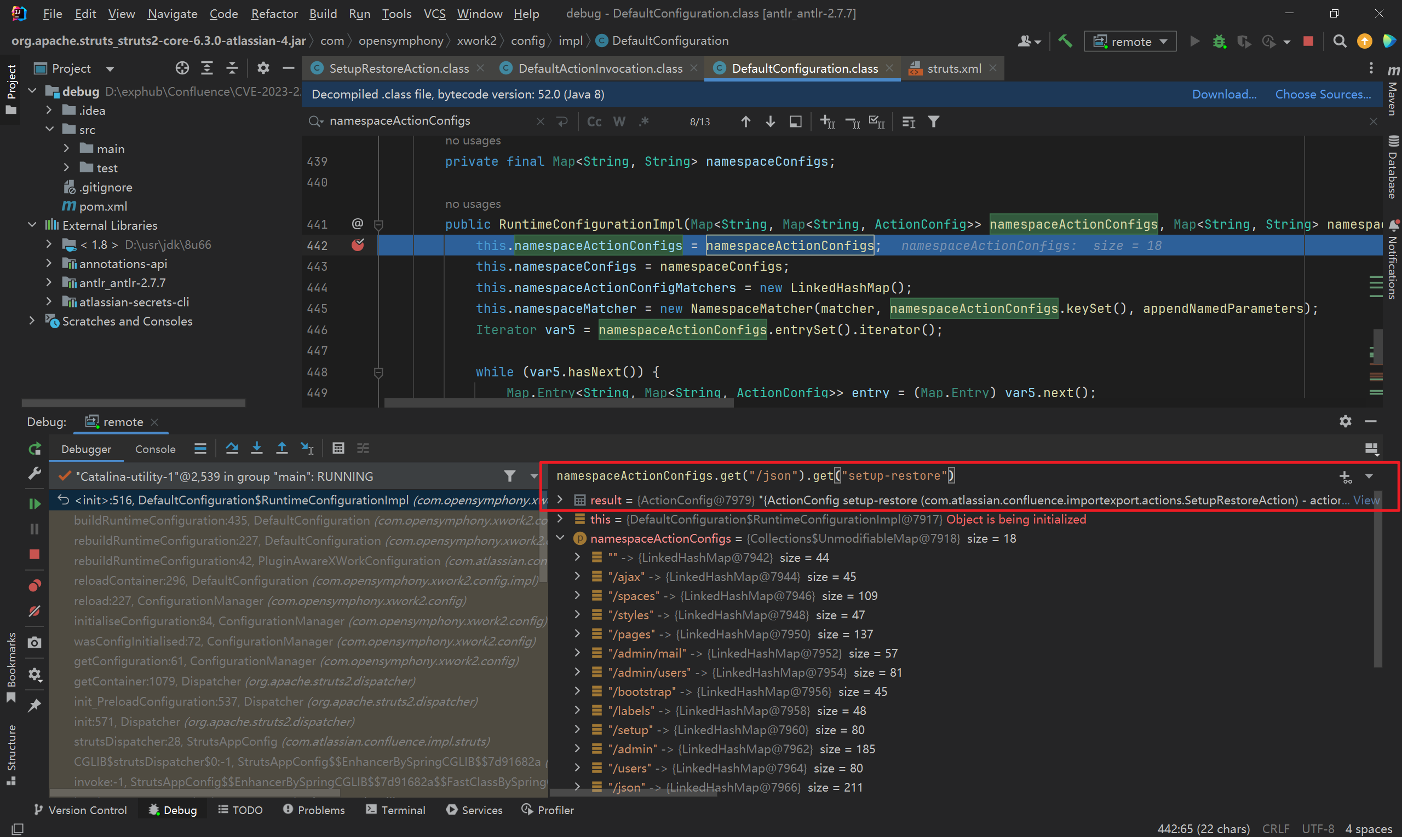Click the red Stop icon in top toolbar
Image resolution: width=1402 pixels, height=837 pixels.
pyautogui.click(x=1308, y=41)
